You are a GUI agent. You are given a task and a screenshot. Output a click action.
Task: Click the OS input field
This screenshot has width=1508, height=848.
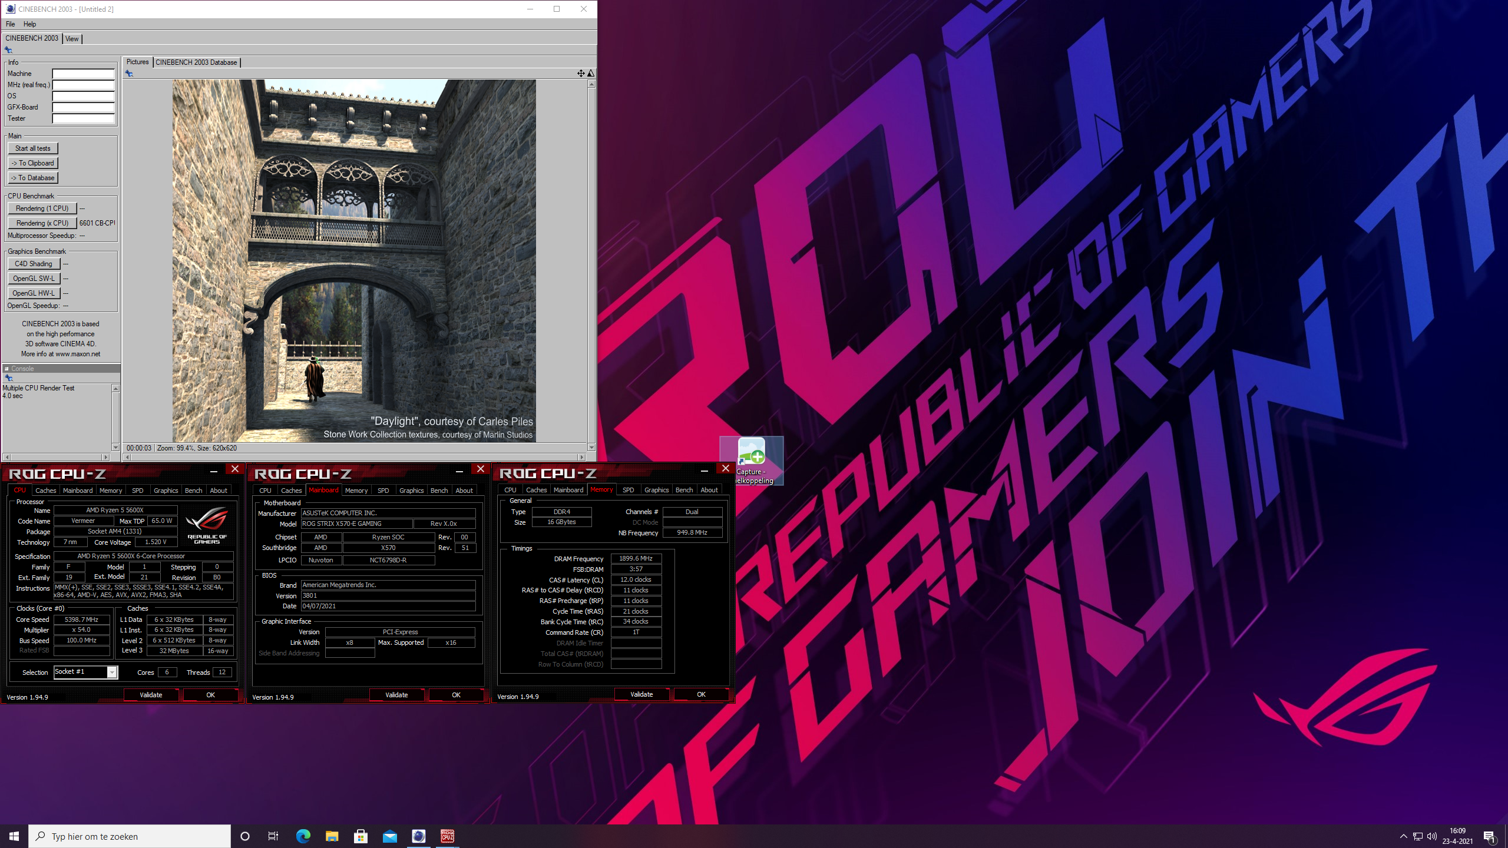point(84,96)
